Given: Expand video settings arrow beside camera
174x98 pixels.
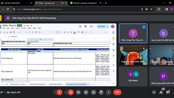Looking at the screenshot, I should pos(66,92).
